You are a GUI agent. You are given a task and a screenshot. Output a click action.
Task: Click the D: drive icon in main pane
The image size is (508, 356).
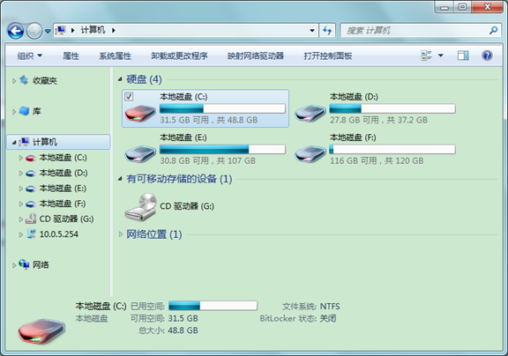click(310, 114)
